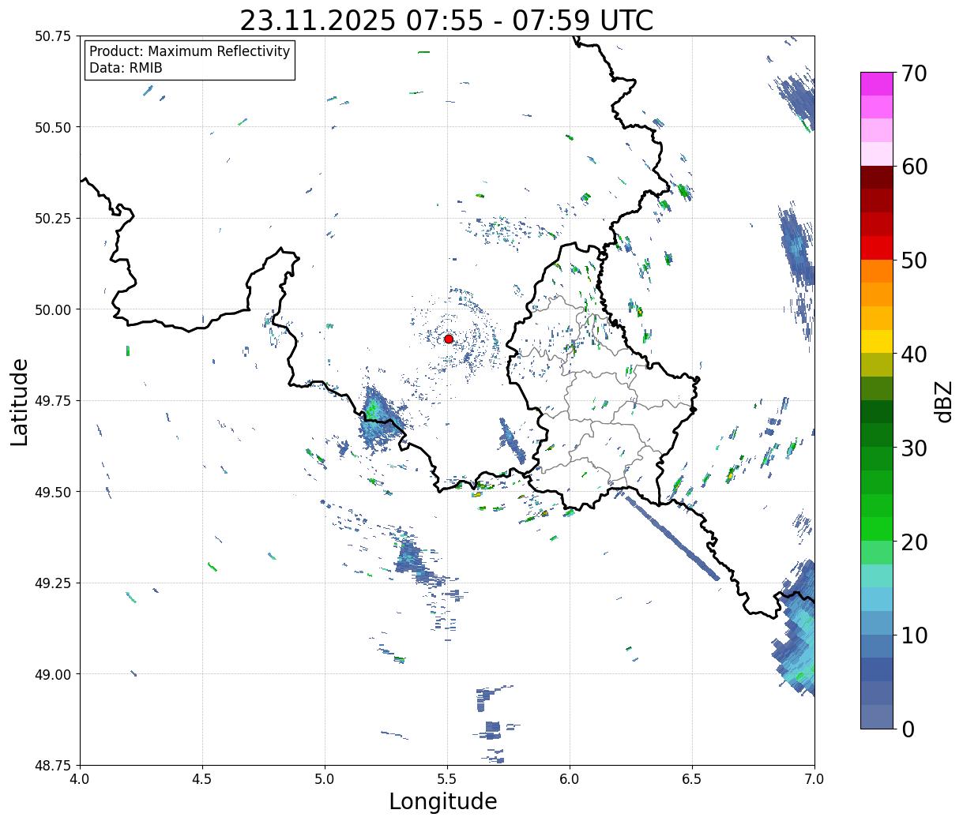Click the colorbar tick label "60"

(x=914, y=167)
